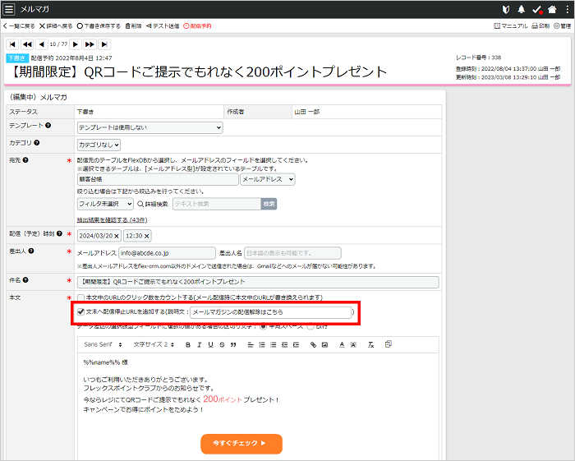Open the マニュアル link
Viewport: 575px width, 461px height.
[511, 26]
